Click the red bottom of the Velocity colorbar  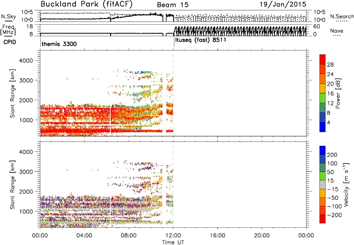click(x=323, y=219)
